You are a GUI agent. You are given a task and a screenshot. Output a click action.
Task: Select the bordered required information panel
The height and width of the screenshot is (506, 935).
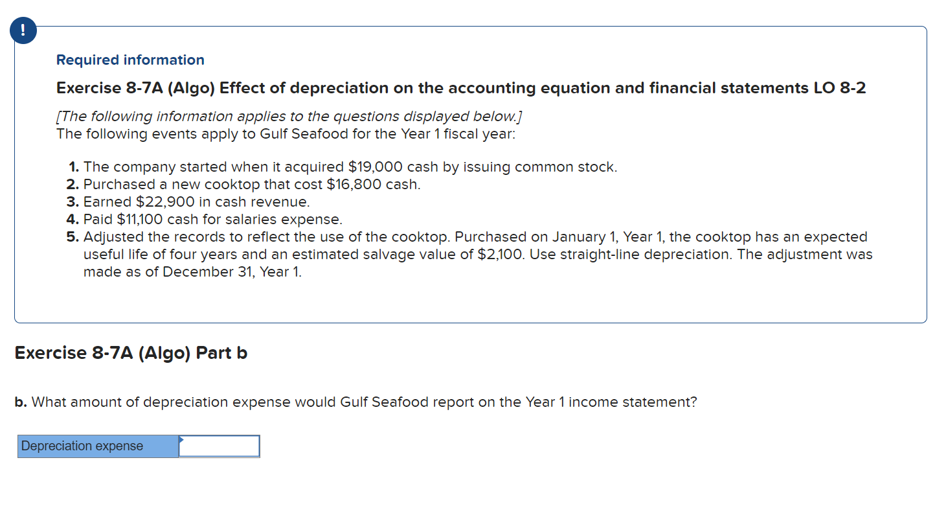pyautogui.click(x=471, y=174)
